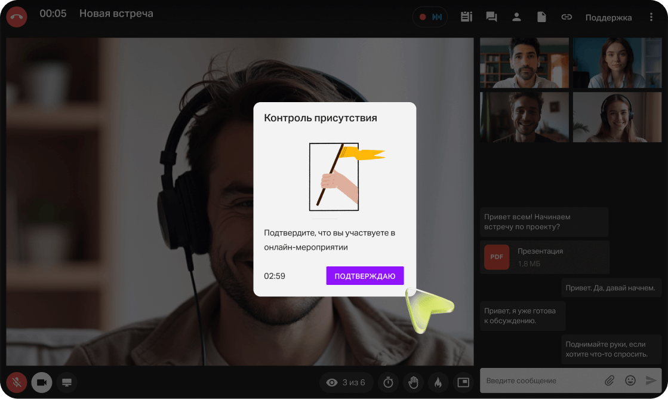Open the participants list icon

click(x=516, y=17)
